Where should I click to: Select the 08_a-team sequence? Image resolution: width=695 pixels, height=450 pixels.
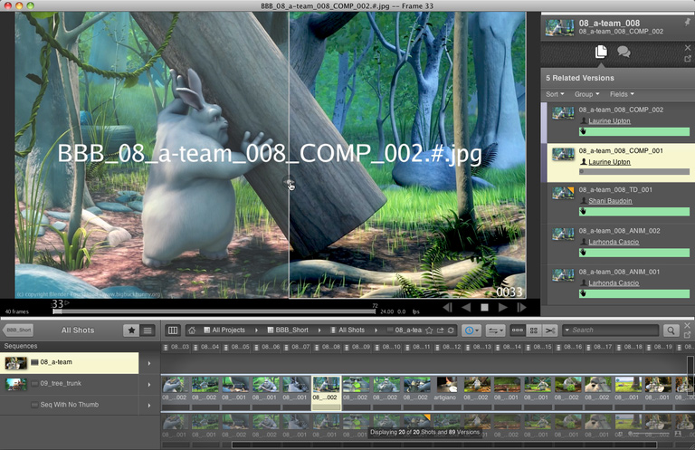[x=69, y=363]
